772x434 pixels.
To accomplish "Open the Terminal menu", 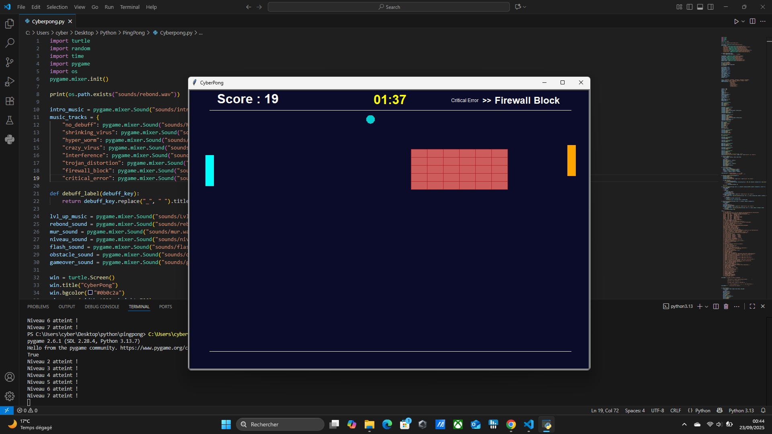I will click(x=129, y=7).
